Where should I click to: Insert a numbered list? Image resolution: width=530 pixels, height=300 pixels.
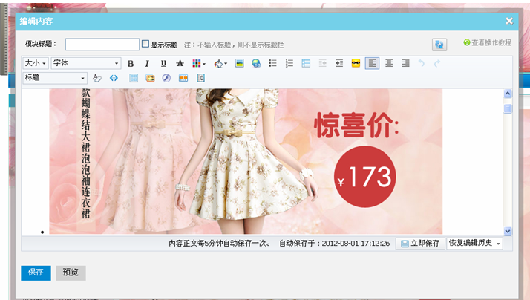tap(289, 64)
